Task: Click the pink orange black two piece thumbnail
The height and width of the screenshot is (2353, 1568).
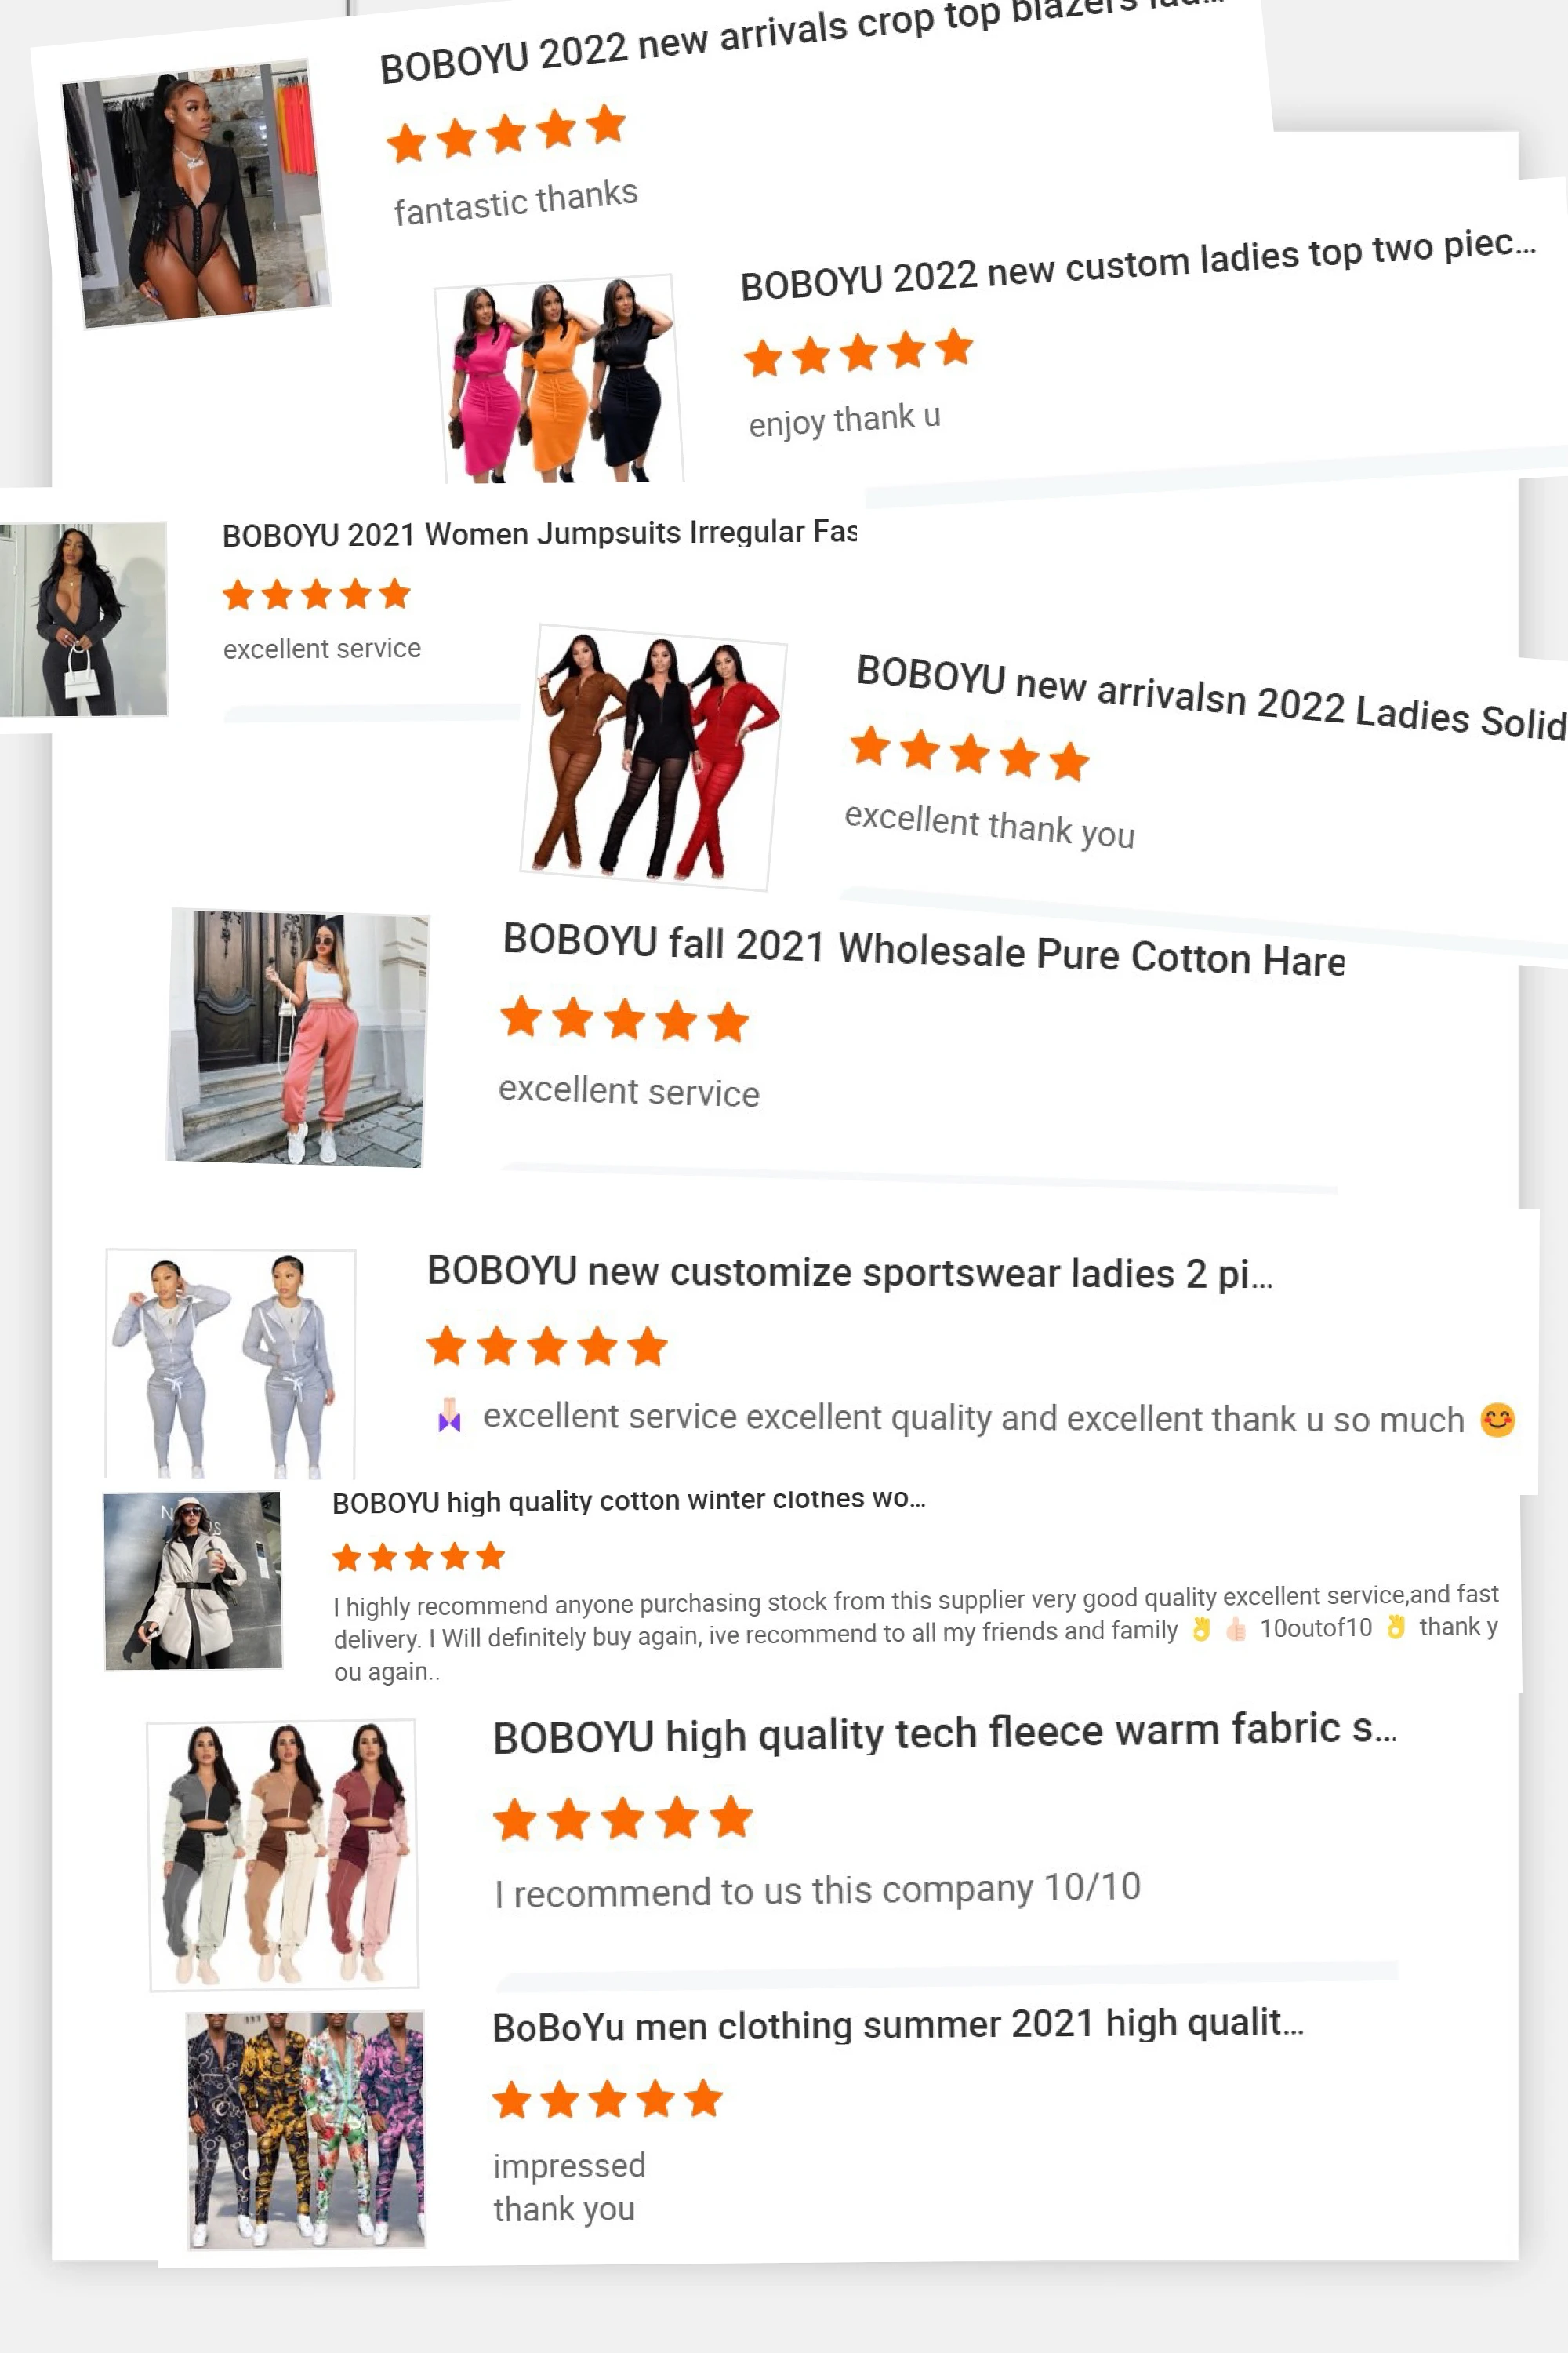Action: pos(559,379)
